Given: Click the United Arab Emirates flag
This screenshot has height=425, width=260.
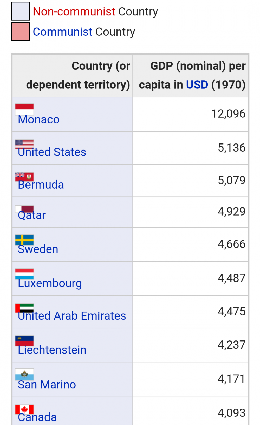Looking at the screenshot, I should point(24,308).
